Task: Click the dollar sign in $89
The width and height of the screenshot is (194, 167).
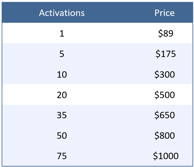Action: [160, 34]
